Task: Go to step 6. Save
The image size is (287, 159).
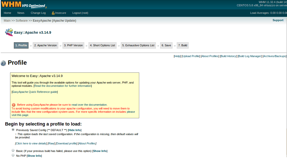Action: [166, 45]
